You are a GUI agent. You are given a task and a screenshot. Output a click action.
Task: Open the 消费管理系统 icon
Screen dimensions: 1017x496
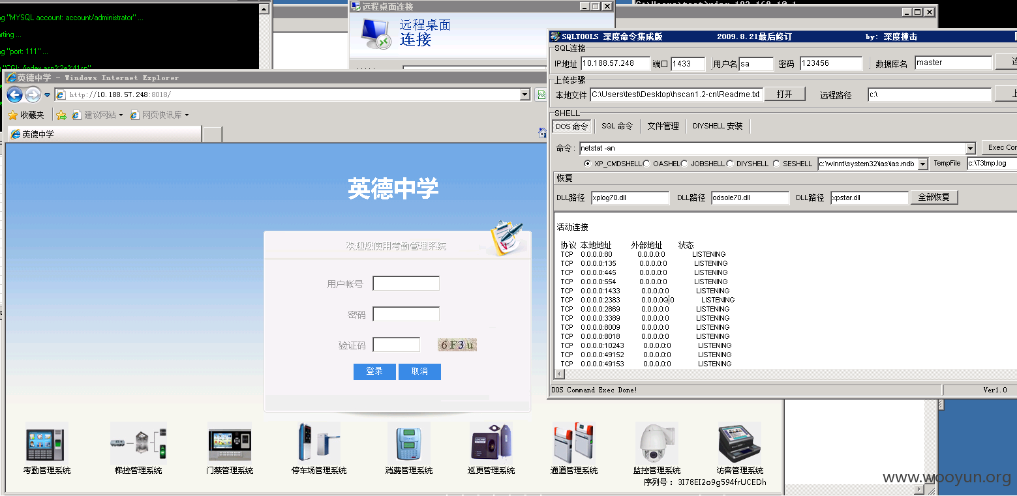[x=408, y=443]
